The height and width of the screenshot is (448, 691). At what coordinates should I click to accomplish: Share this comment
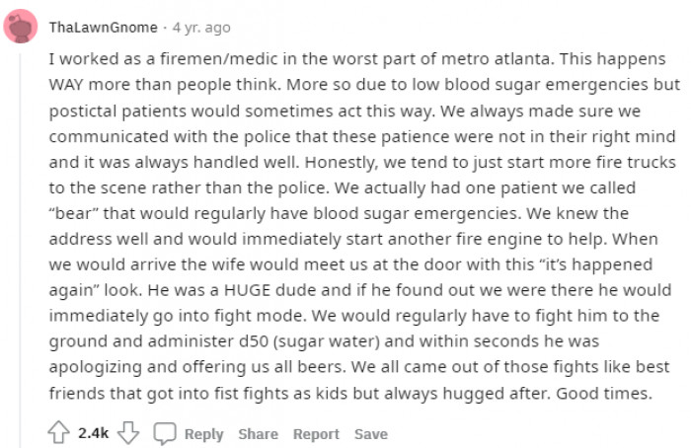(258, 433)
